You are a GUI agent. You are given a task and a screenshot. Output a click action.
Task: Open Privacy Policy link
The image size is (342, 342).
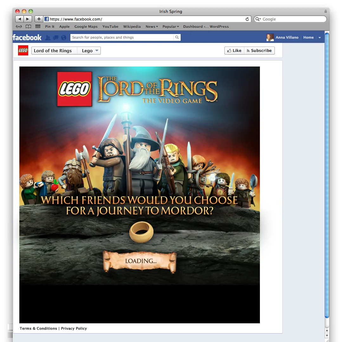(x=74, y=328)
